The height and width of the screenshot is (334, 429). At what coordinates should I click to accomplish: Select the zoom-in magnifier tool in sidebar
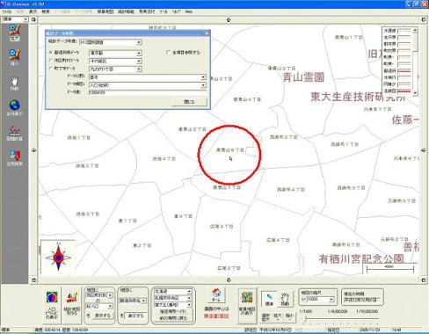tap(14, 33)
